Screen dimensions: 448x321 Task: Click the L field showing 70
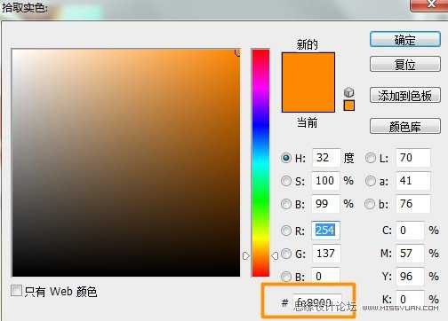point(413,158)
